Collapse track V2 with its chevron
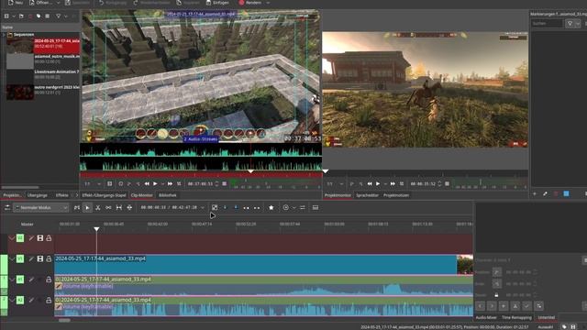 [12, 238]
